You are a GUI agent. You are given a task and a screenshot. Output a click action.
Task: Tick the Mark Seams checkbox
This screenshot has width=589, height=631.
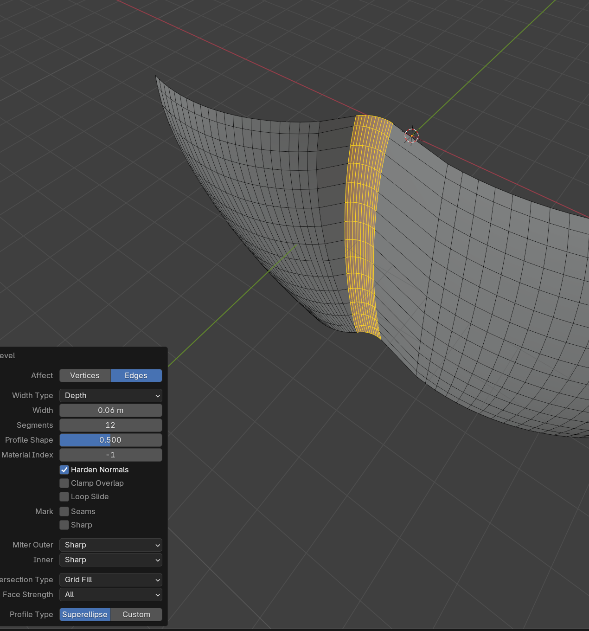coord(64,511)
